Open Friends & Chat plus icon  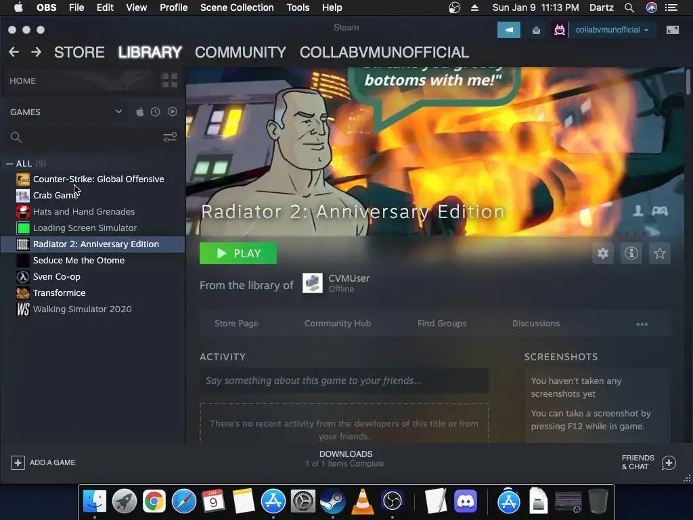[x=669, y=462]
